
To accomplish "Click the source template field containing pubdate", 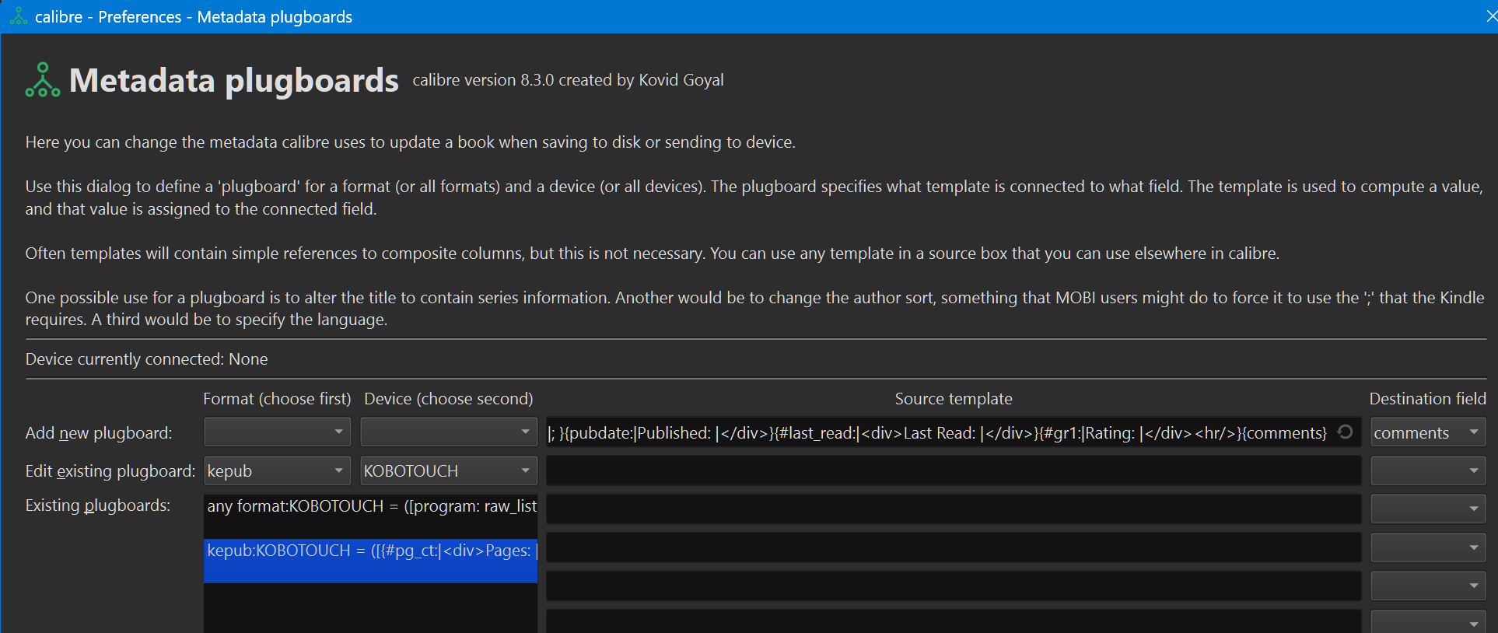I will pos(937,432).
